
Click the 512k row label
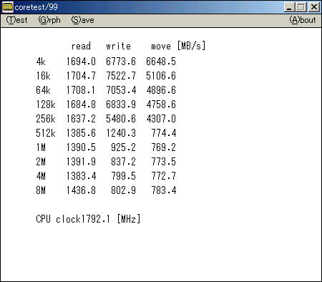(46, 133)
